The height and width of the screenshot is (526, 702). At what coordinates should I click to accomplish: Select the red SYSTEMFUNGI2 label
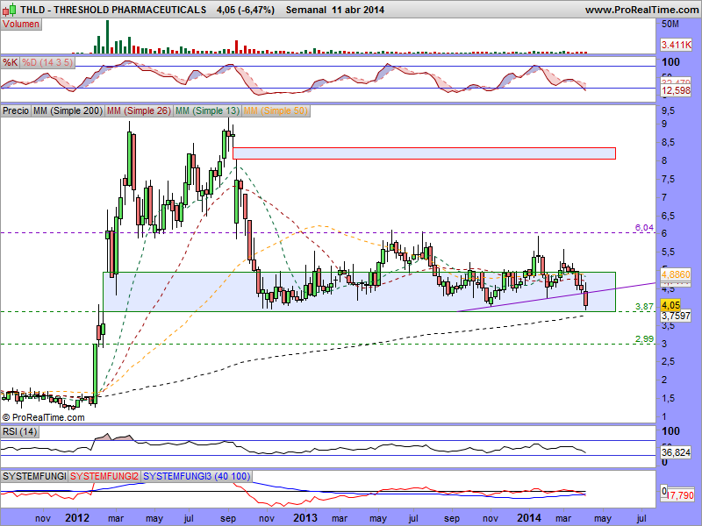pyautogui.click(x=105, y=475)
